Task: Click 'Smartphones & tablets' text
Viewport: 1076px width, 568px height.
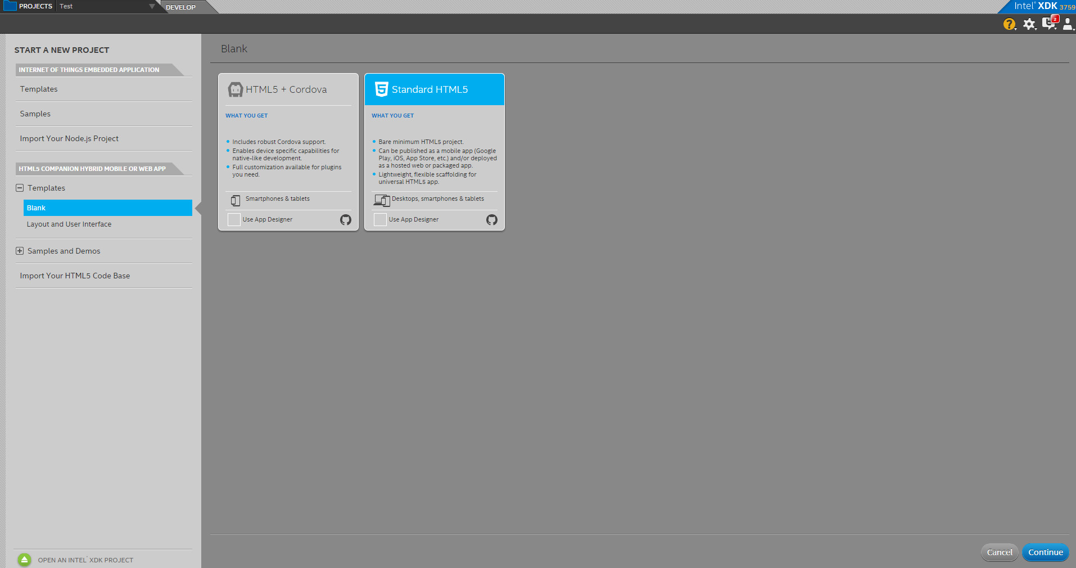Action: point(278,199)
